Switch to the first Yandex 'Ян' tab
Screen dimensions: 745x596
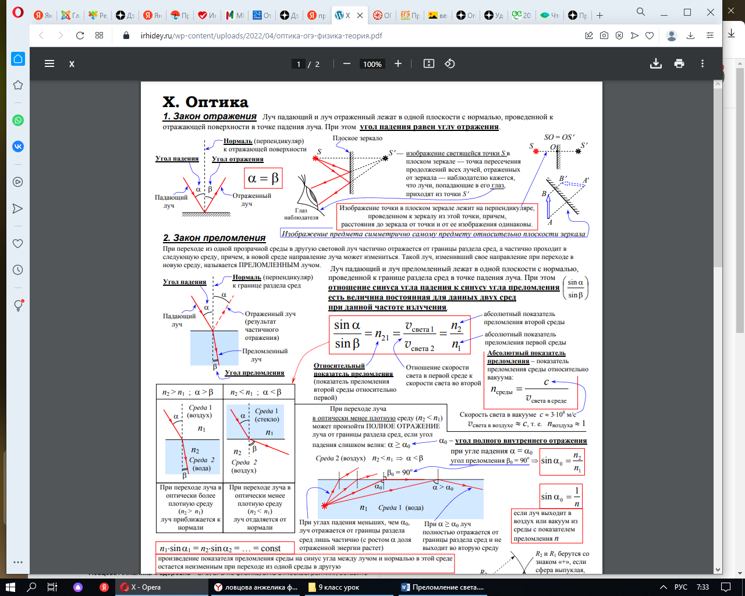pyautogui.click(x=42, y=16)
